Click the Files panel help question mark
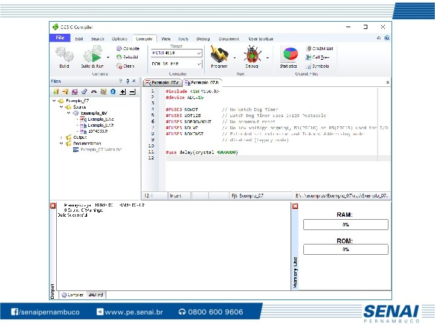Viewport: 435px width, 326px height. point(121,81)
